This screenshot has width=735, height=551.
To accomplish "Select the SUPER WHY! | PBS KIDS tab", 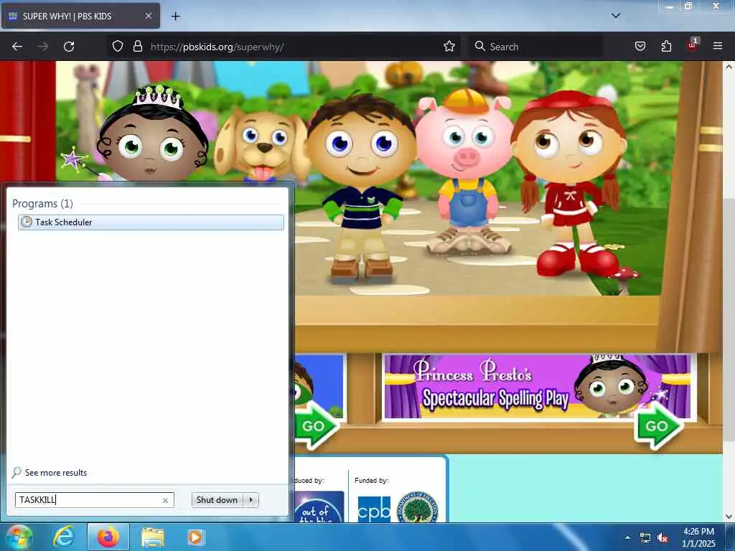I will (80, 17).
